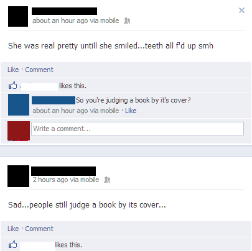Click the X to hide the first post
The image size is (252, 251).
point(241,10)
